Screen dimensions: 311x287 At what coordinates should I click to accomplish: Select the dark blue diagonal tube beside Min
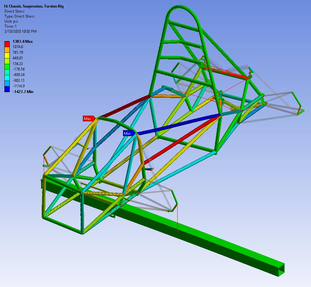[x=179, y=124]
